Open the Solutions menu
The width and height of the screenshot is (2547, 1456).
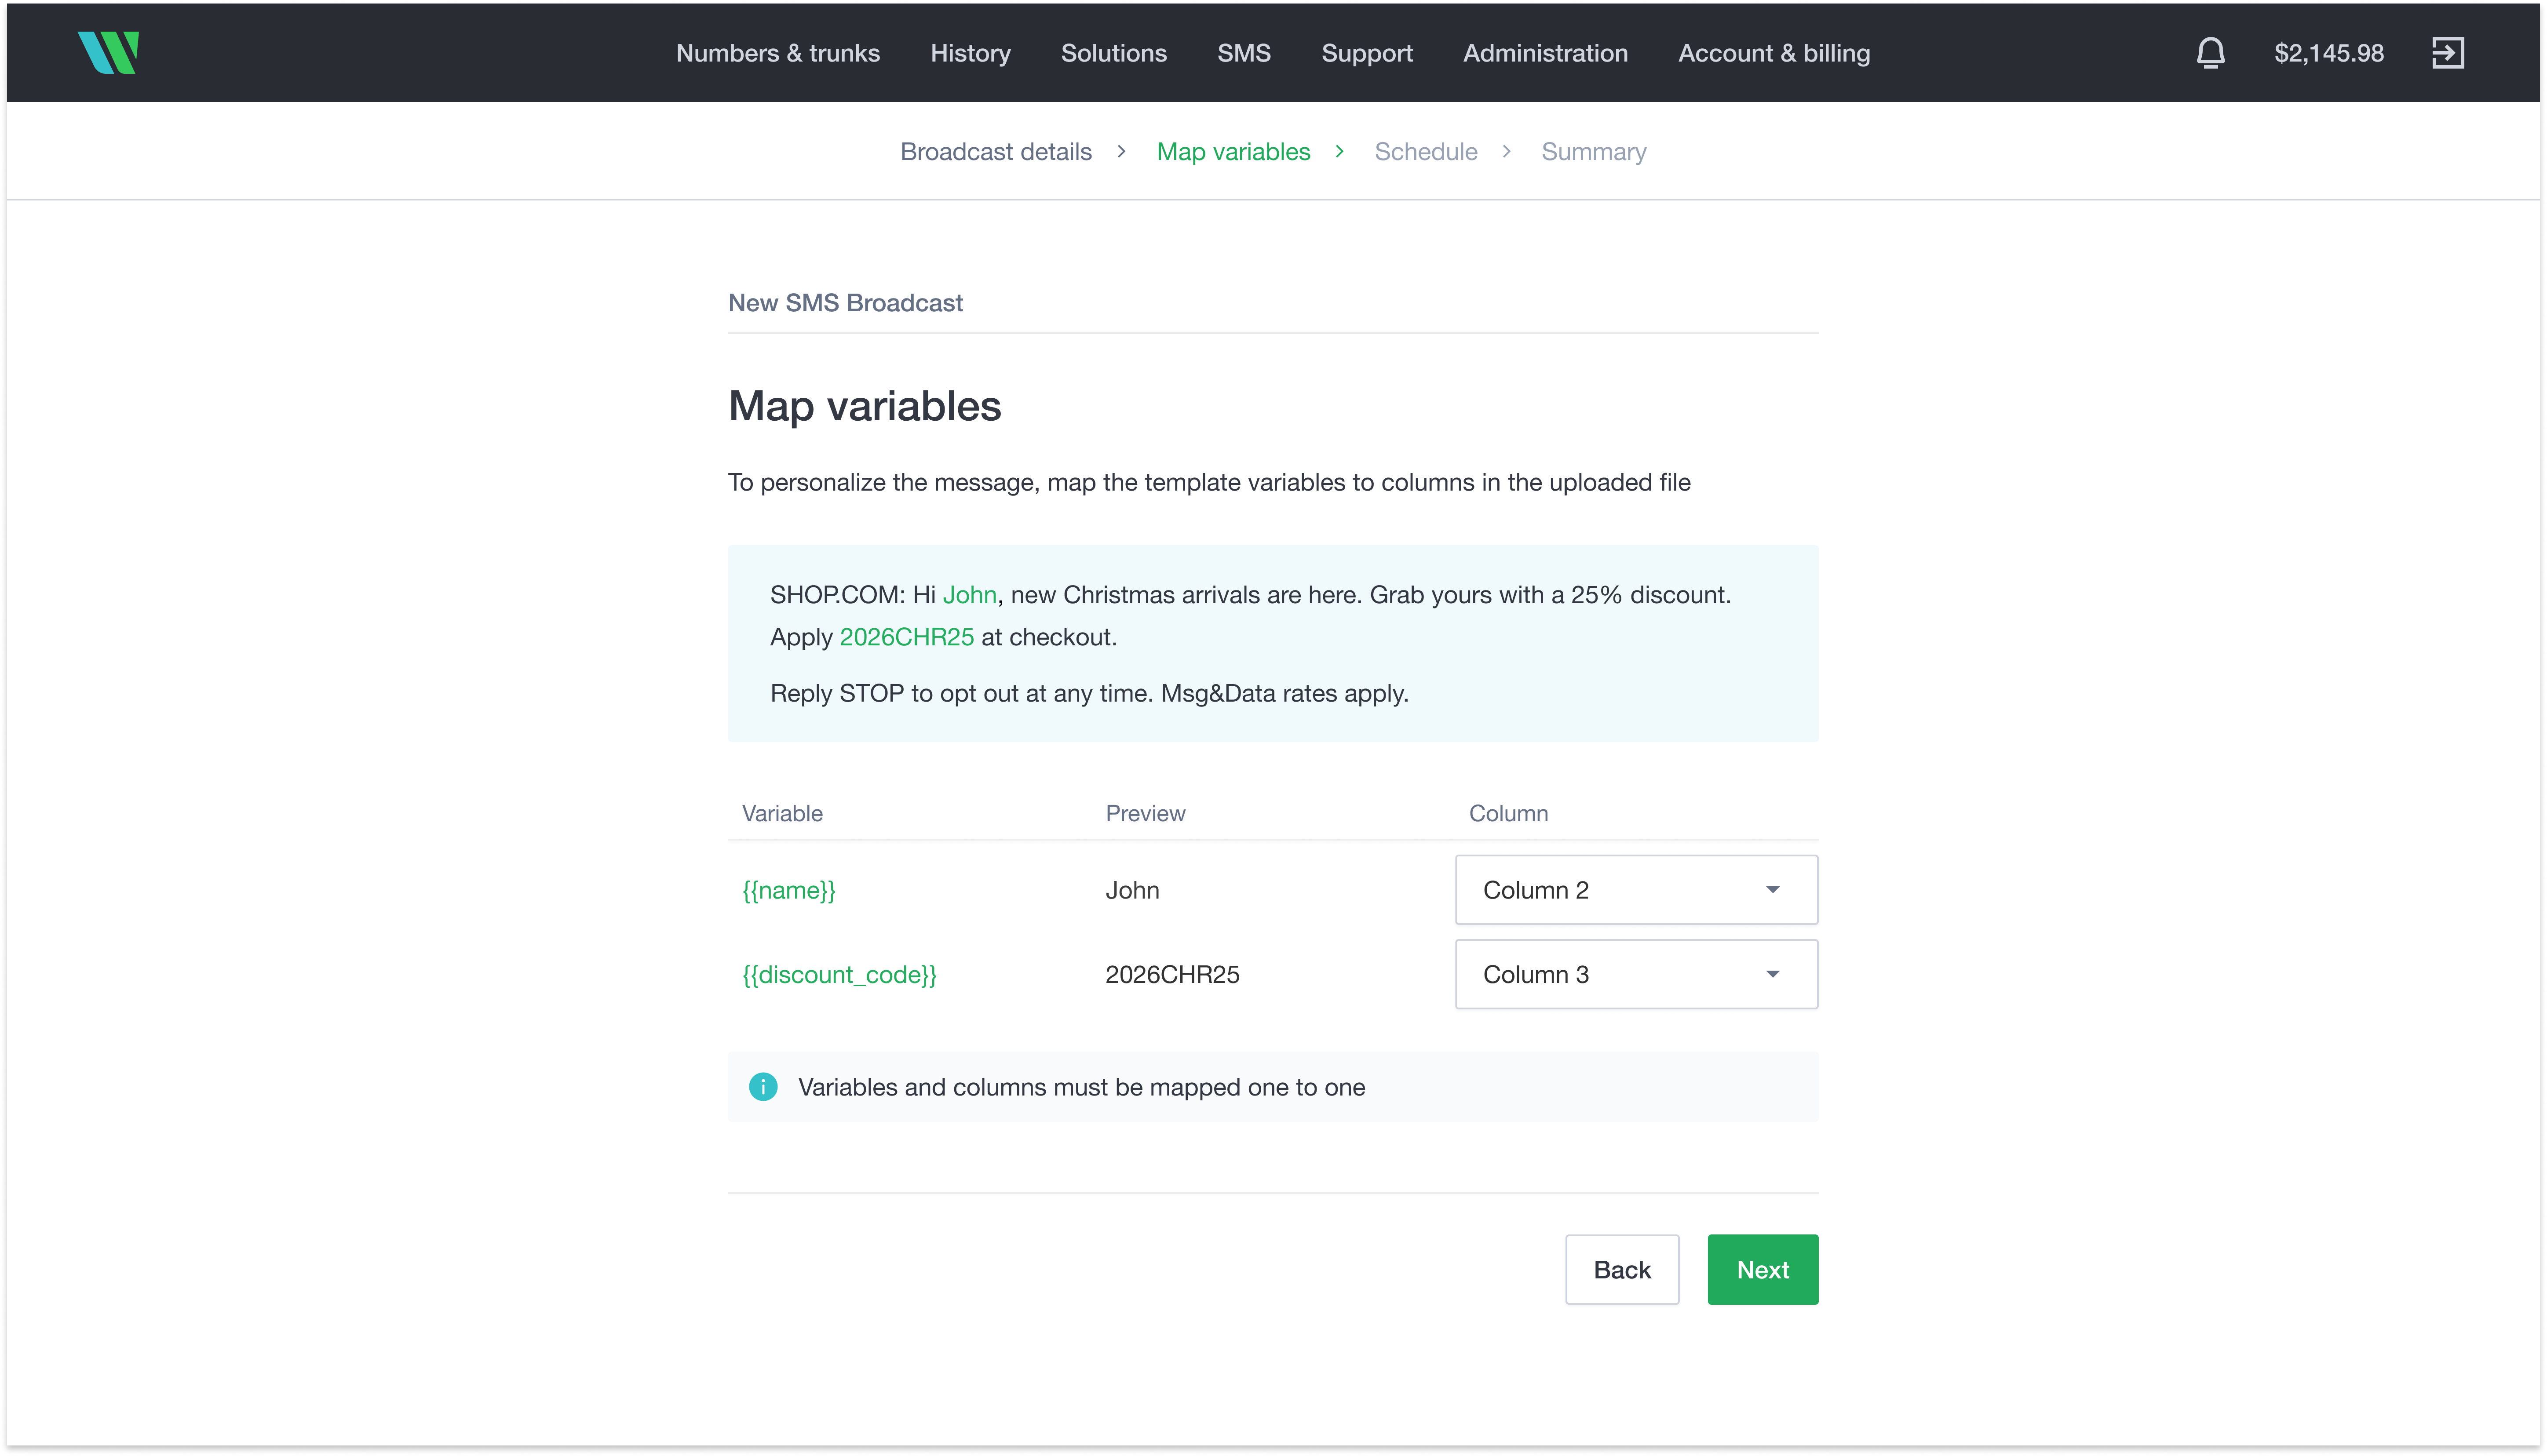coord(1113,53)
